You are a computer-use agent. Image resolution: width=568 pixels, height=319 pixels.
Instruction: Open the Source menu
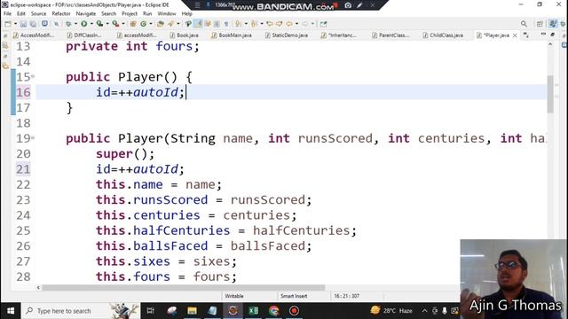[x=38, y=14]
